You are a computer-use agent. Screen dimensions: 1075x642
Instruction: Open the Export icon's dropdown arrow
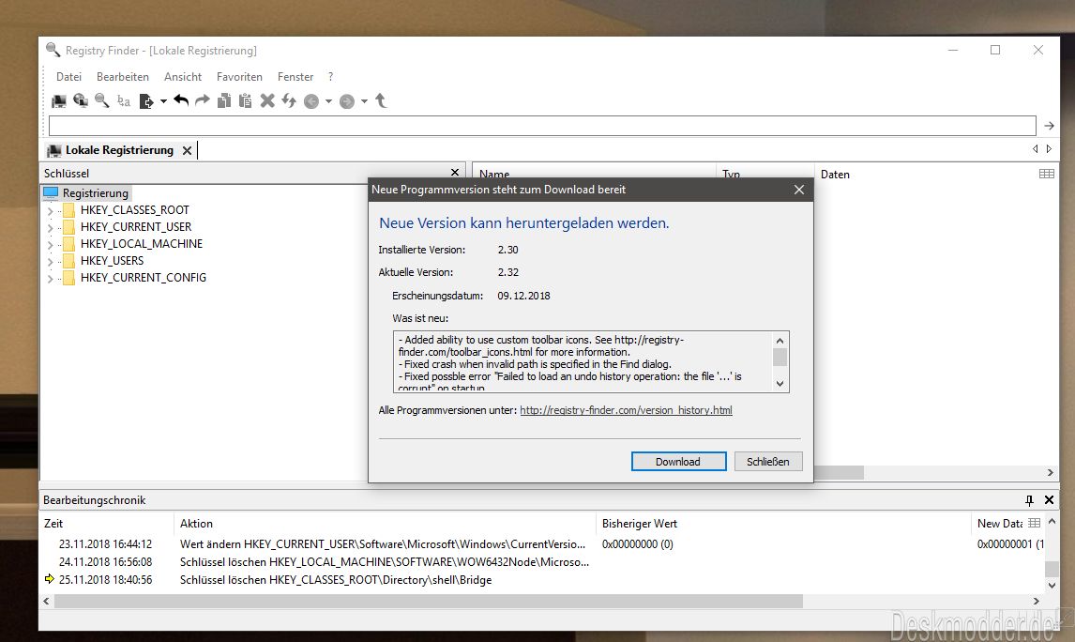[163, 101]
